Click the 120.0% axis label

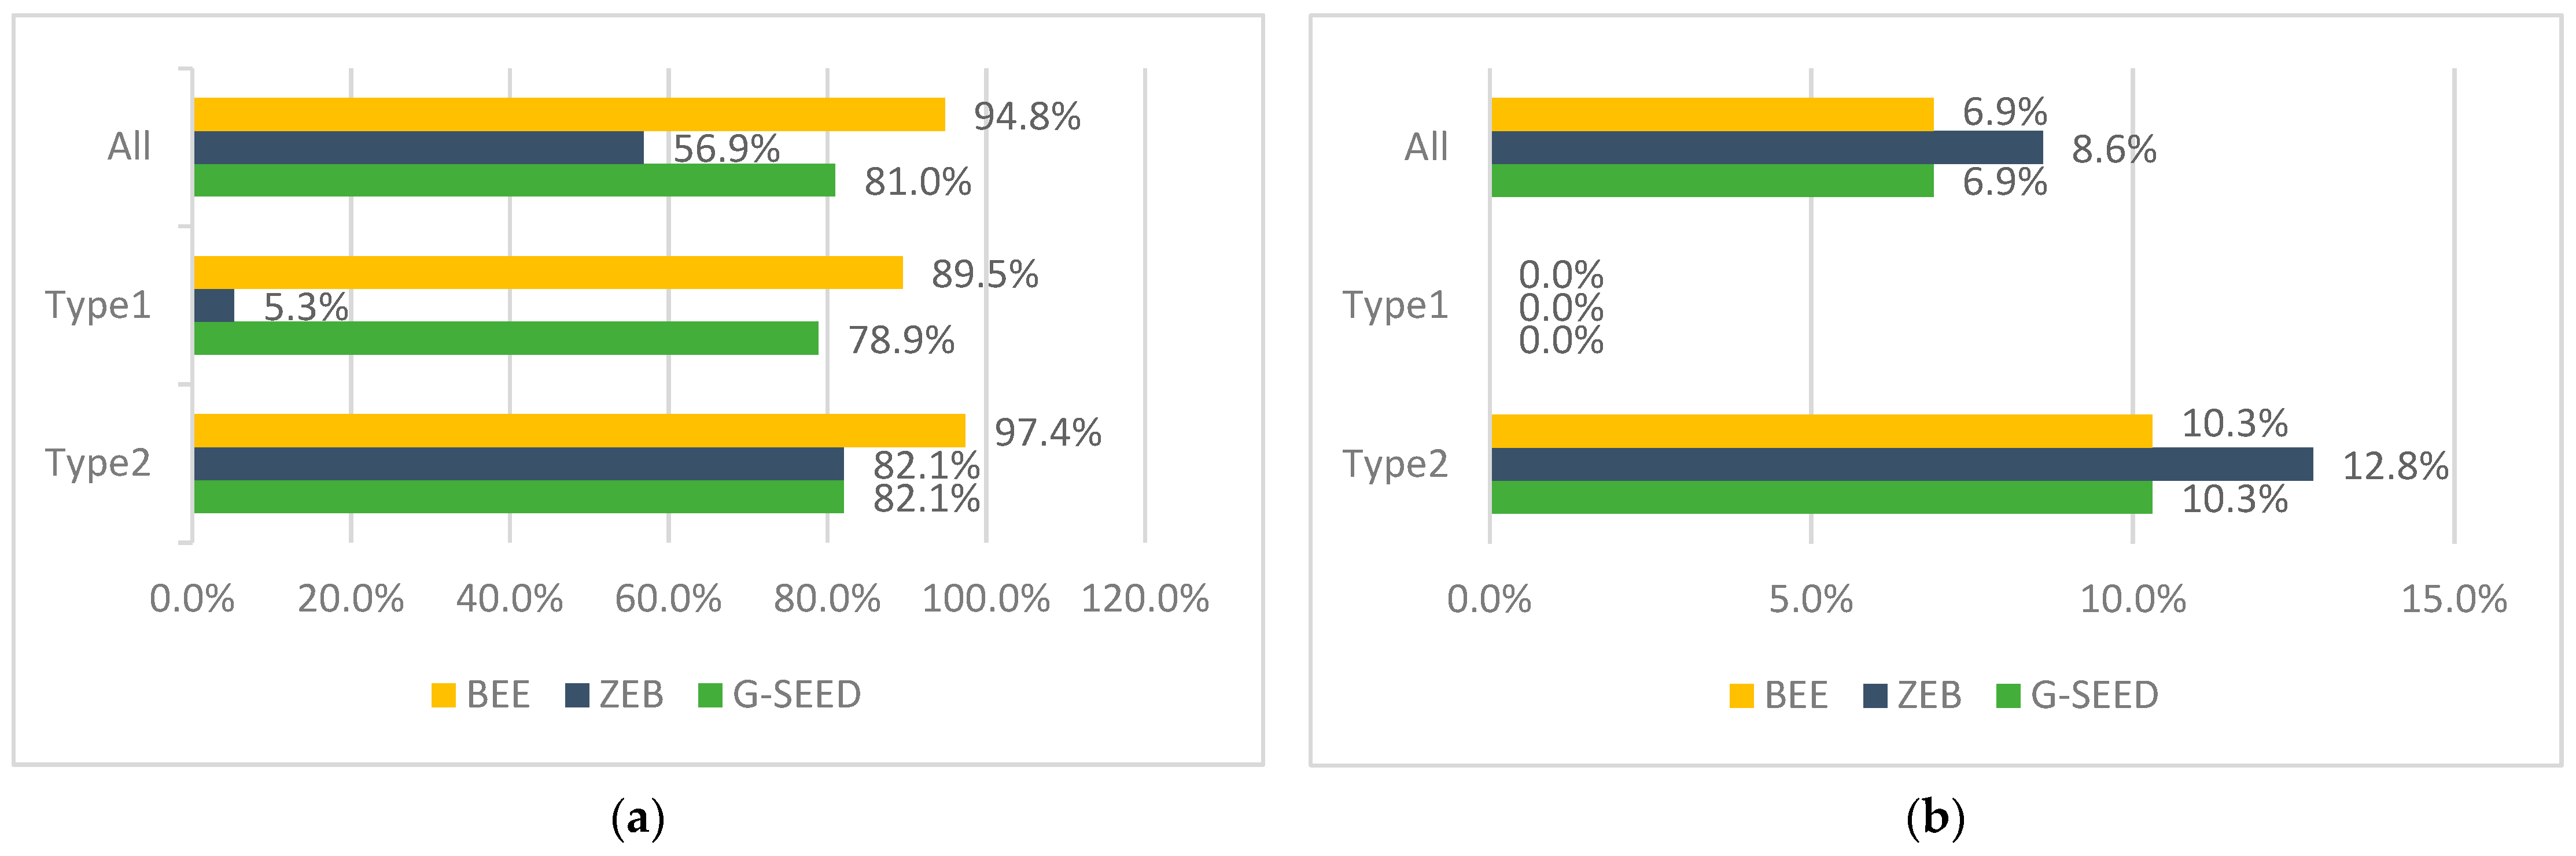1145,599
